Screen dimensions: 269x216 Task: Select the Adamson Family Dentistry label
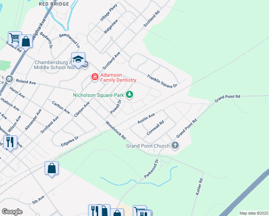coord(118,78)
